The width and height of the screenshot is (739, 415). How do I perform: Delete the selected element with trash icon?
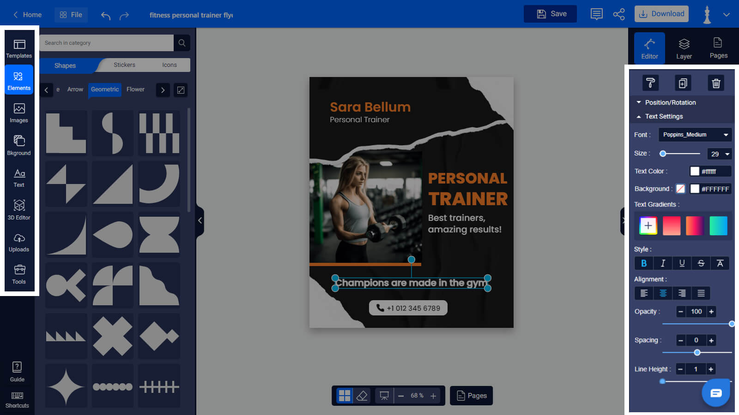point(716,83)
